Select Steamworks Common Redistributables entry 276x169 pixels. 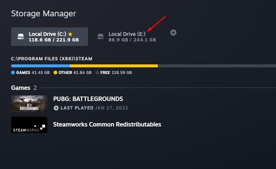[x=107, y=125]
